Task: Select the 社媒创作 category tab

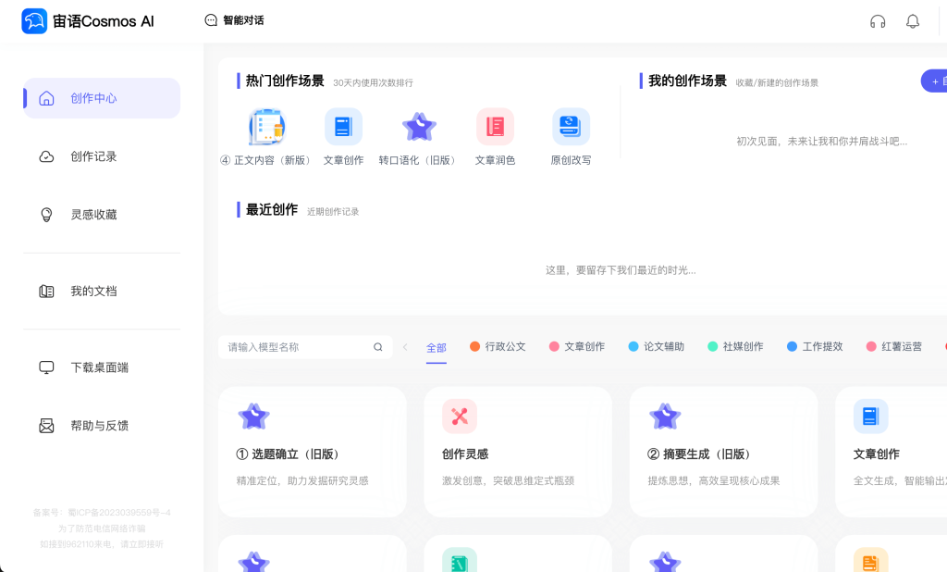Action: coord(735,346)
